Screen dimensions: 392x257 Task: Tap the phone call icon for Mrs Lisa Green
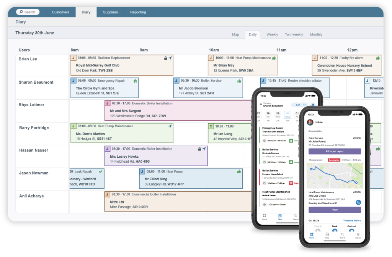(358, 202)
